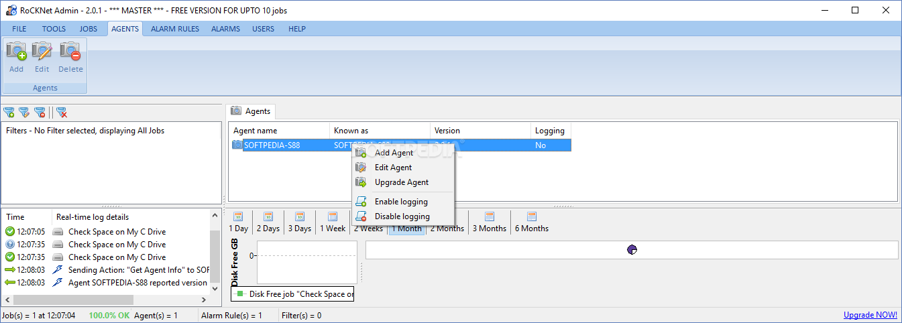This screenshot has width=902, height=323.
Task: Click Alarm Rule(s) = 1 status entry
Action: click(231, 315)
